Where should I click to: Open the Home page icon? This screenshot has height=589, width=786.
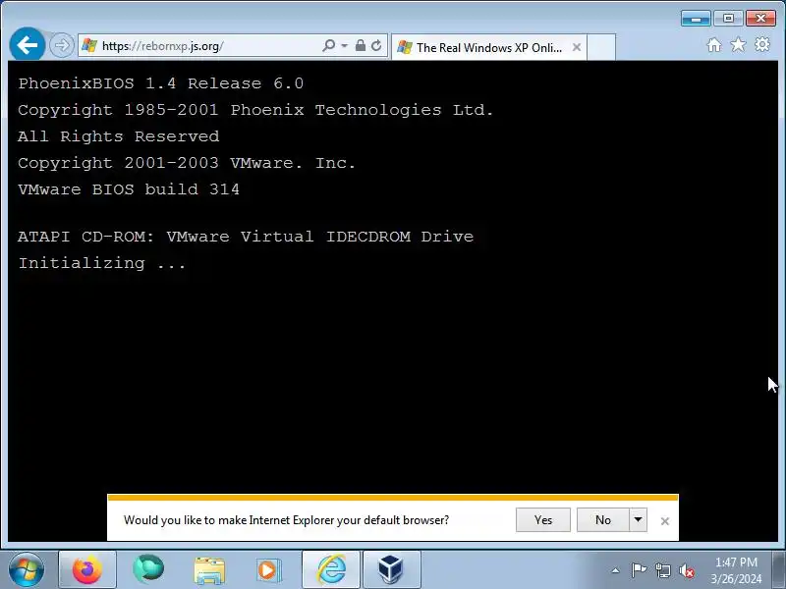click(x=714, y=45)
